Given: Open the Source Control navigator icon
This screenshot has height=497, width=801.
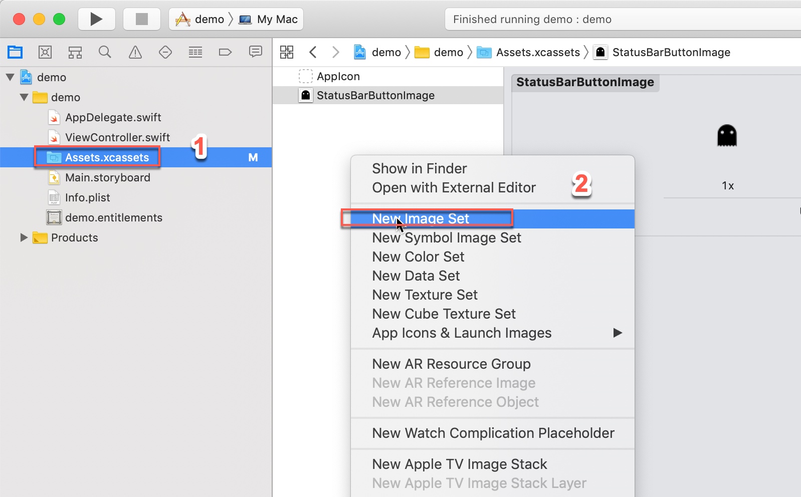Looking at the screenshot, I should [45, 52].
